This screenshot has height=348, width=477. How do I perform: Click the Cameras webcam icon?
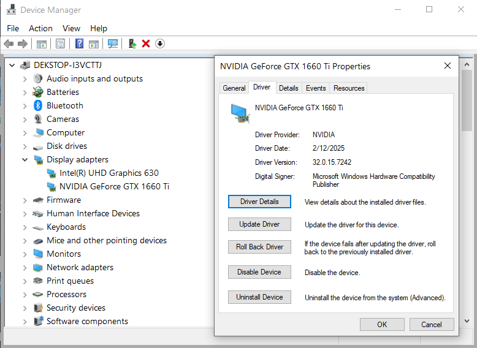(38, 119)
